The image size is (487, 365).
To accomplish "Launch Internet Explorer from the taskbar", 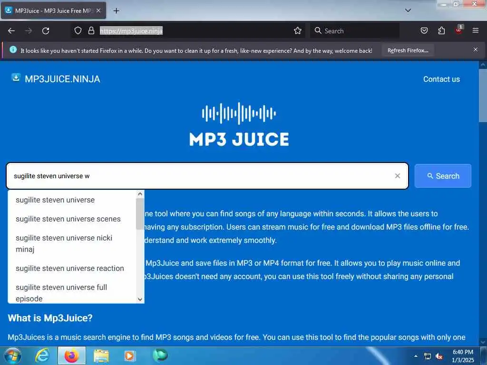I will 42,355.
